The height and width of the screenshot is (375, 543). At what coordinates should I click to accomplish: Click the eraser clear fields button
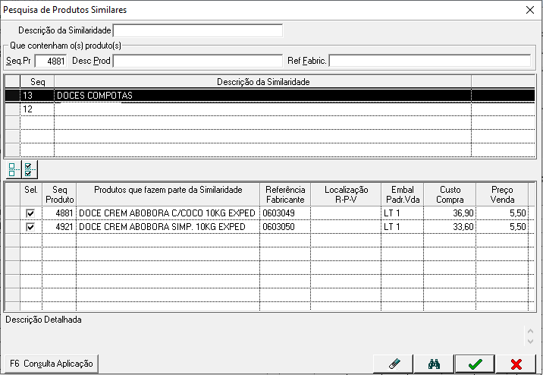click(394, 364)
